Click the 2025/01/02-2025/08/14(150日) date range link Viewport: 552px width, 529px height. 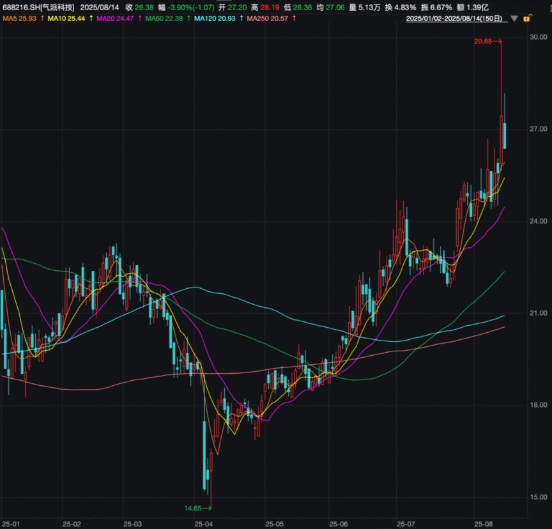pos(457,19)
